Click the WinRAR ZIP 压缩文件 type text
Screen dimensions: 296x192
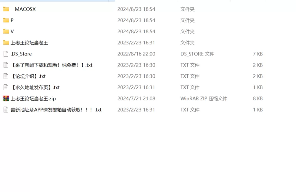pyautogui.click(x=204, y=98)
